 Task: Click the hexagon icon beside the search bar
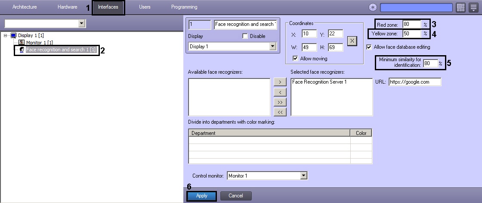pos(373,7)
